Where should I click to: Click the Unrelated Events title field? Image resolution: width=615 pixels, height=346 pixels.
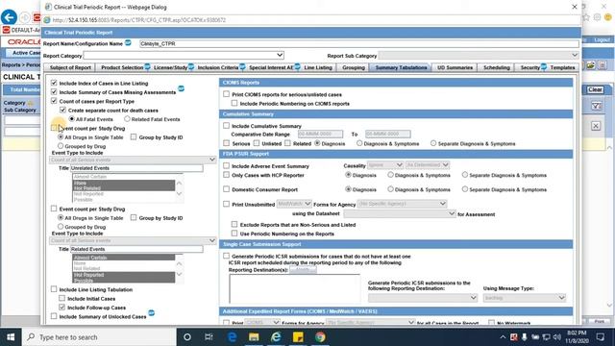tap(136, 168)
